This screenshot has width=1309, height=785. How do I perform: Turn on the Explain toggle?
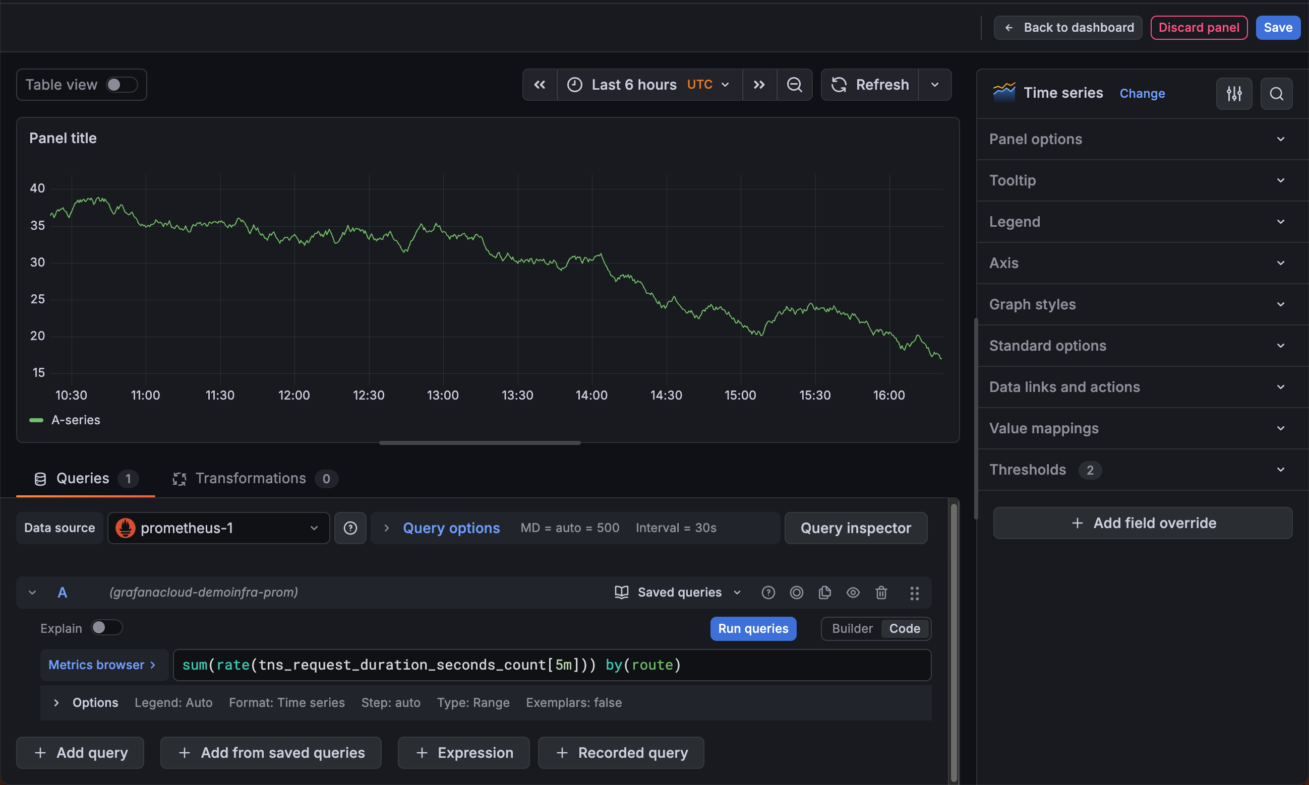[106, 628]
